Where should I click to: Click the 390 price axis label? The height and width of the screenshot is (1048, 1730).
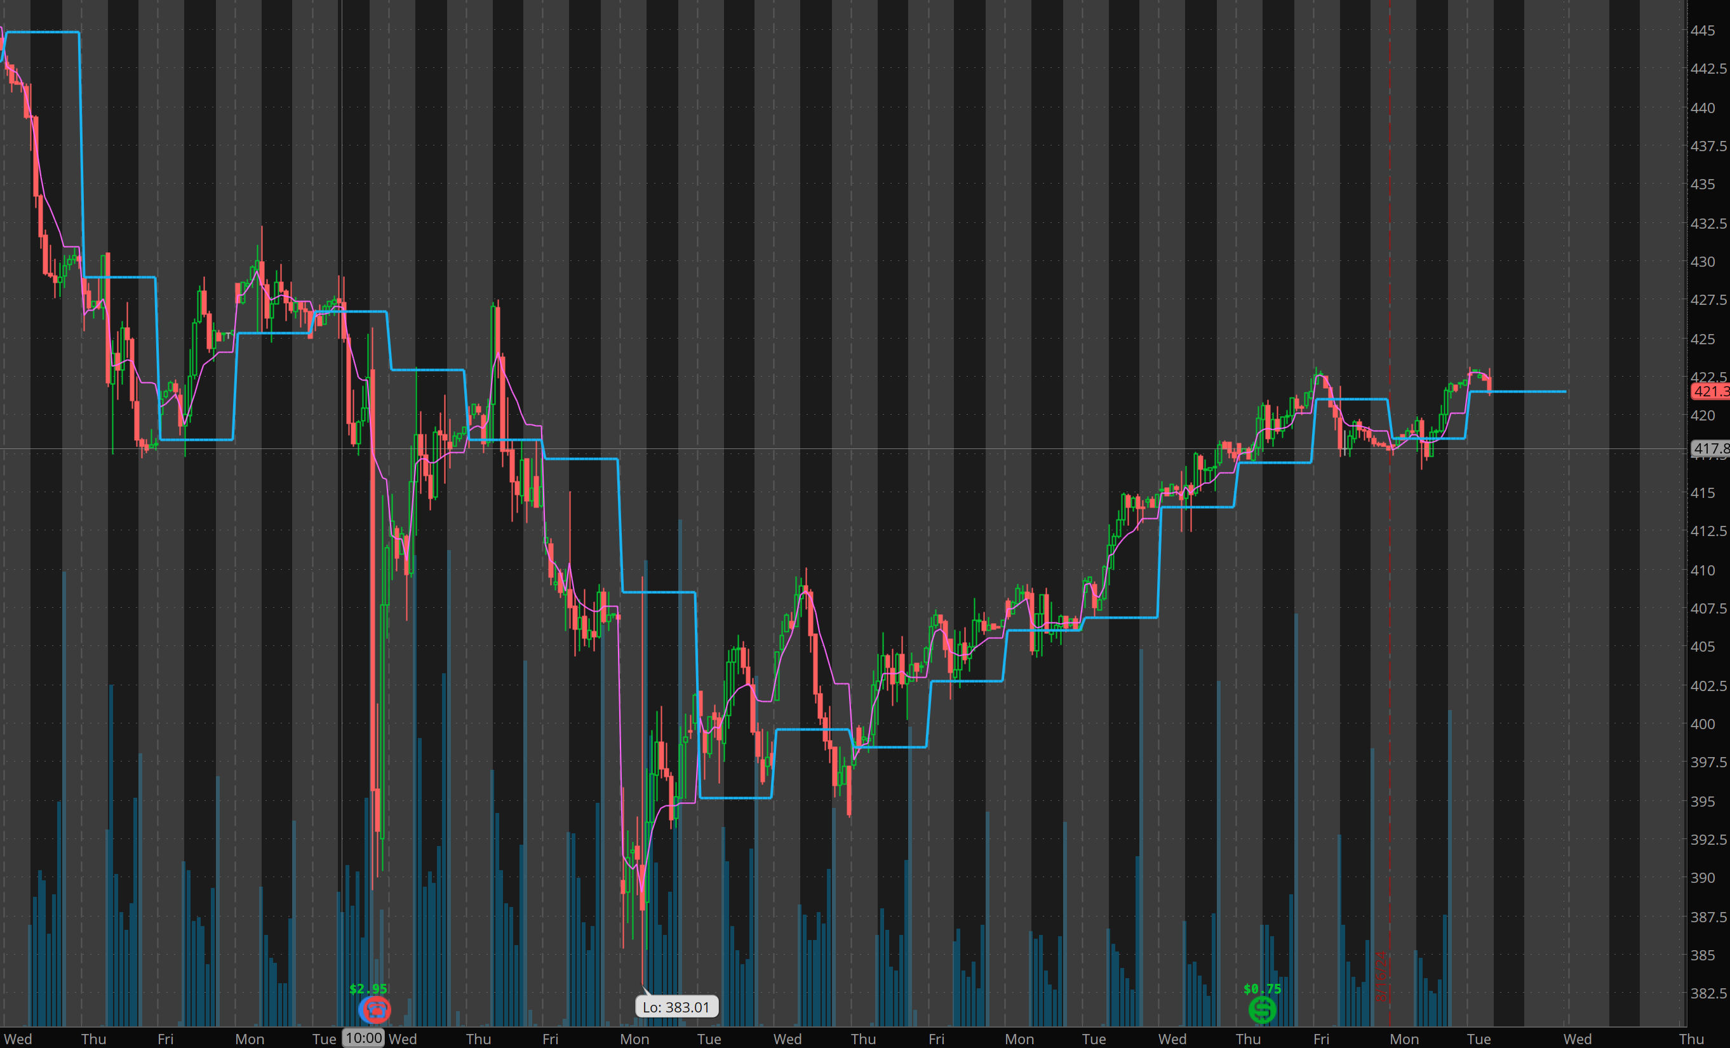(1702, 877)
